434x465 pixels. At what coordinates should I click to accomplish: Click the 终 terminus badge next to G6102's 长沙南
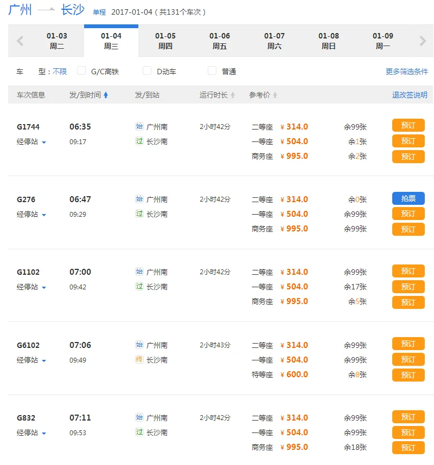click(139, 358)
